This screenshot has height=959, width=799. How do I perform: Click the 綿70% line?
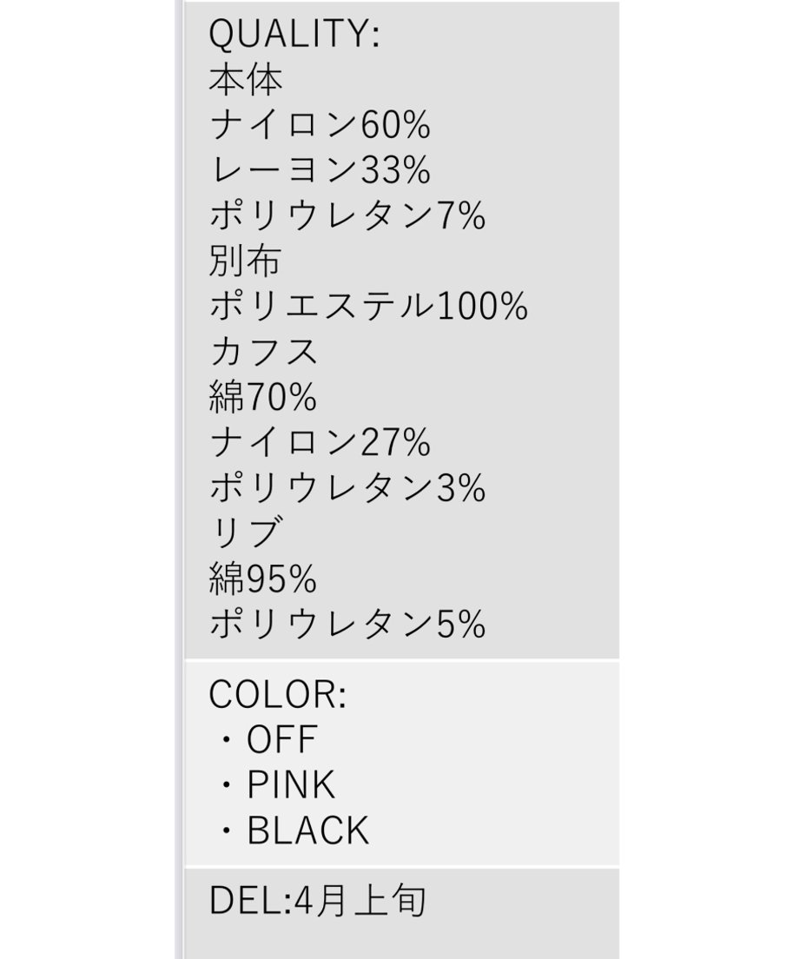click(263, 397)
